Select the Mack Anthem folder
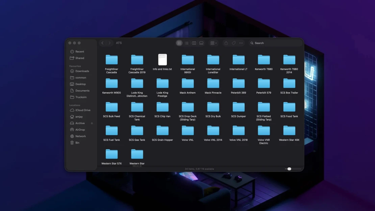Screen dimensions: 375x211 188,83
